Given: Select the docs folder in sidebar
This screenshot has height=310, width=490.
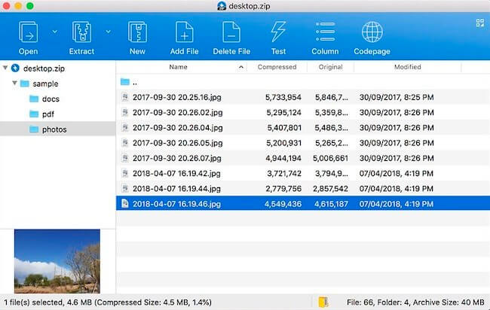Looking at the screenshot, I should (x=51, y=99).
